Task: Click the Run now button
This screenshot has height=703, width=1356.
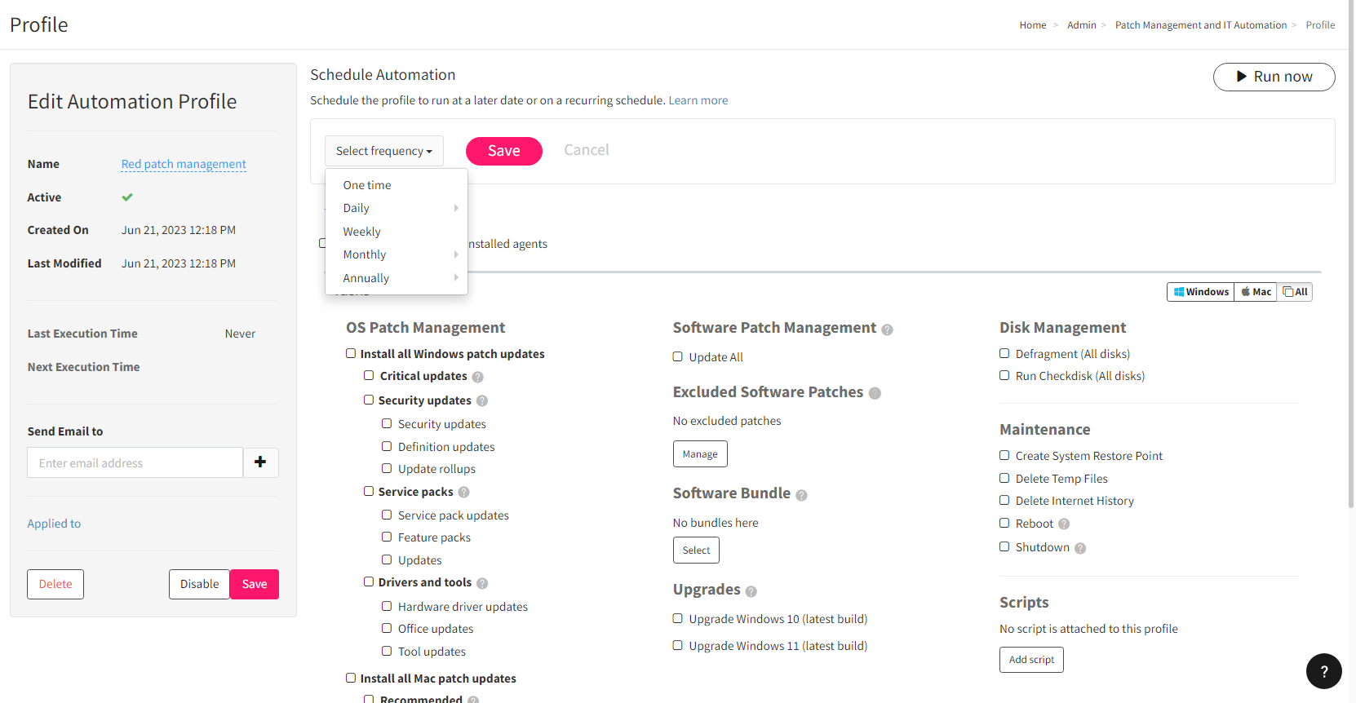Action: coord(1274,77)
